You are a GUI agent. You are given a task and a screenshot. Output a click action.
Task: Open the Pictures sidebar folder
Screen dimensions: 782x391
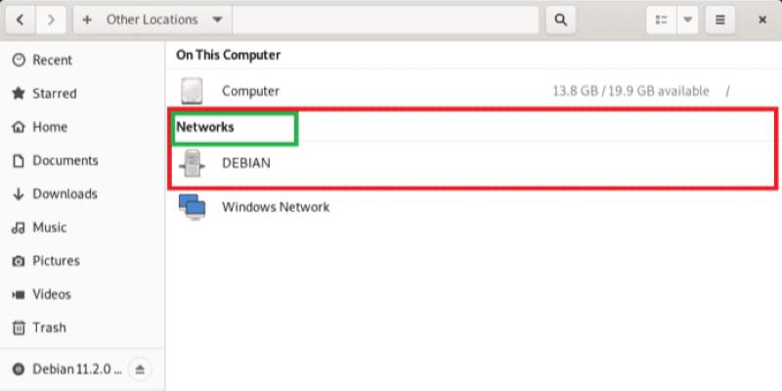point(56,261)
